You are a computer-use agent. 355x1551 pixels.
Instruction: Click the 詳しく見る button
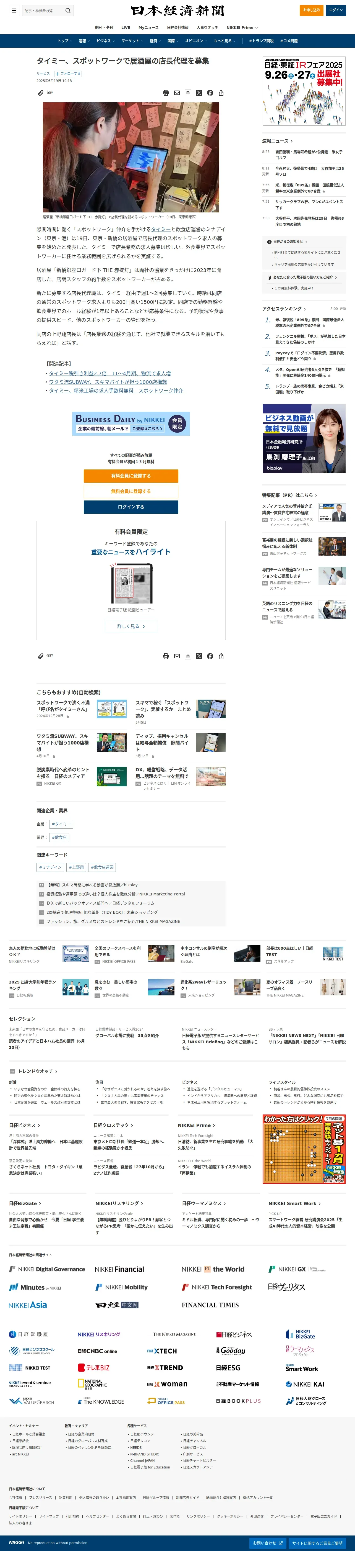(x=131, y=626)
